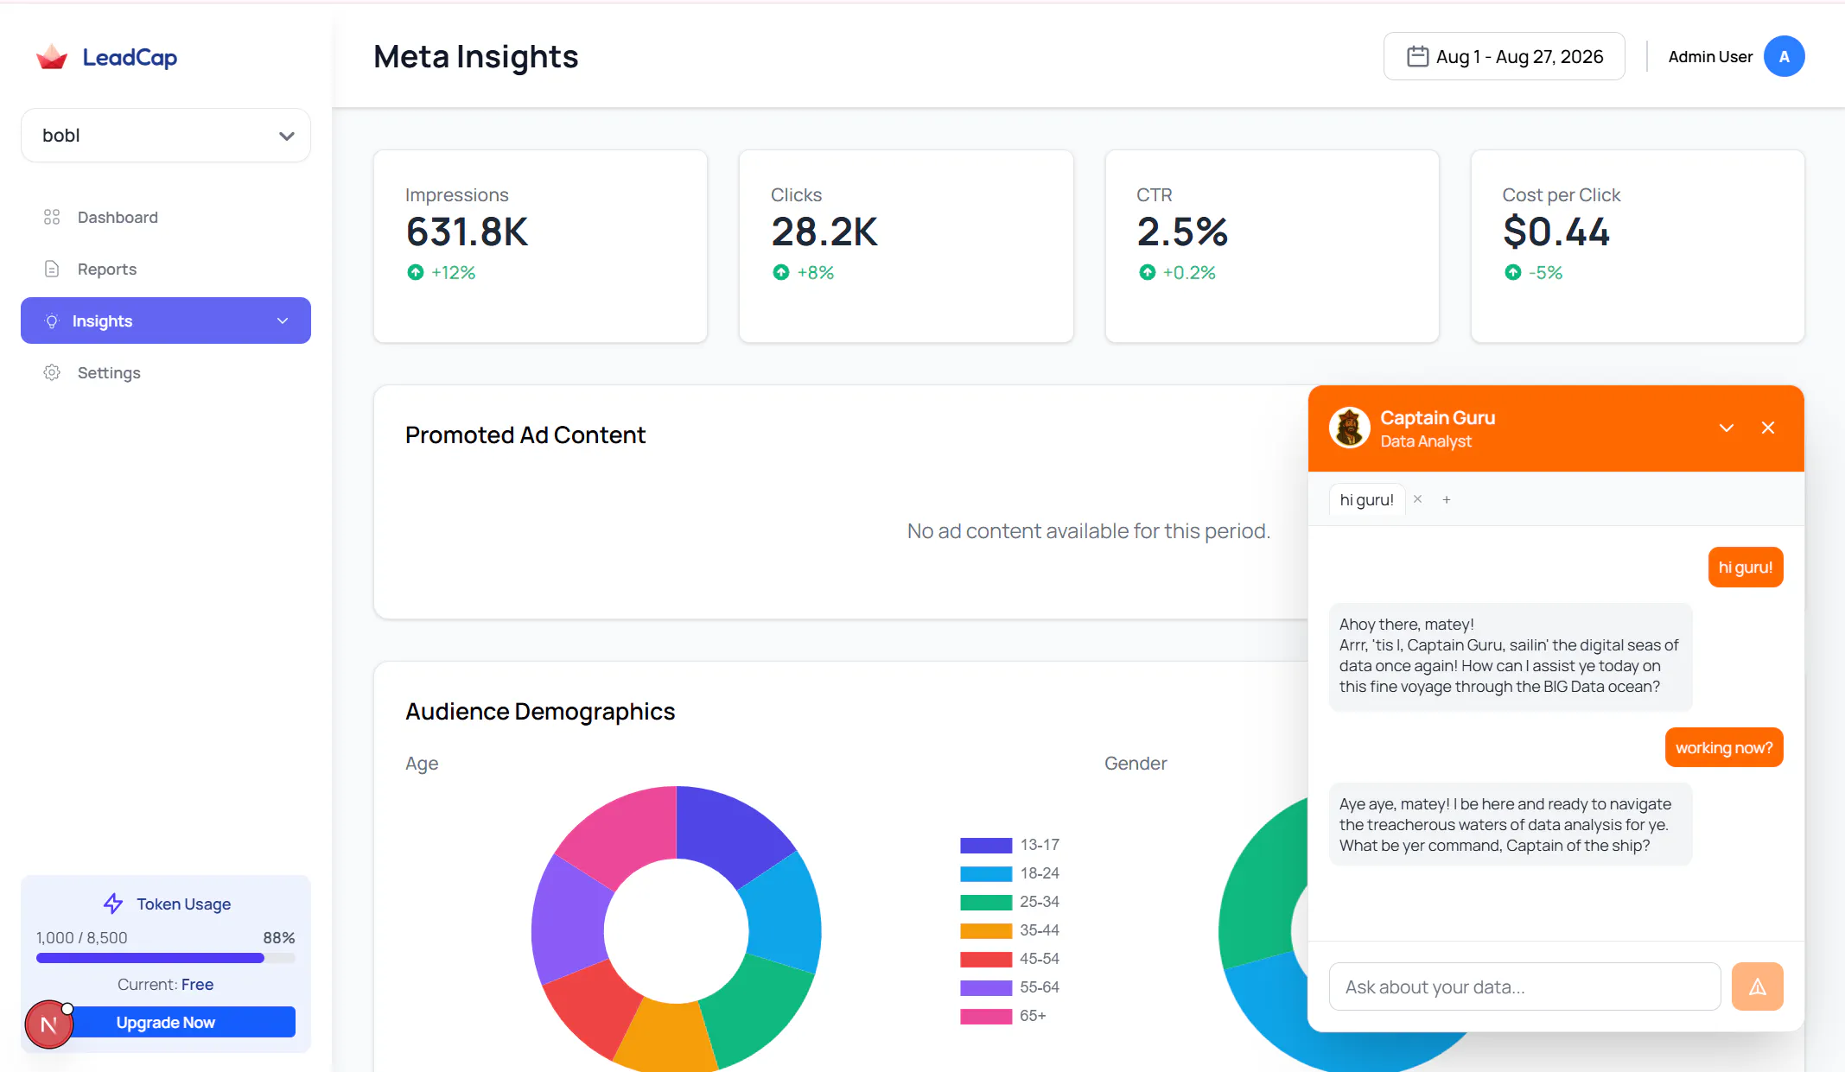
Task: Add a new chat tab with plus
Action: coord(1447,499)
